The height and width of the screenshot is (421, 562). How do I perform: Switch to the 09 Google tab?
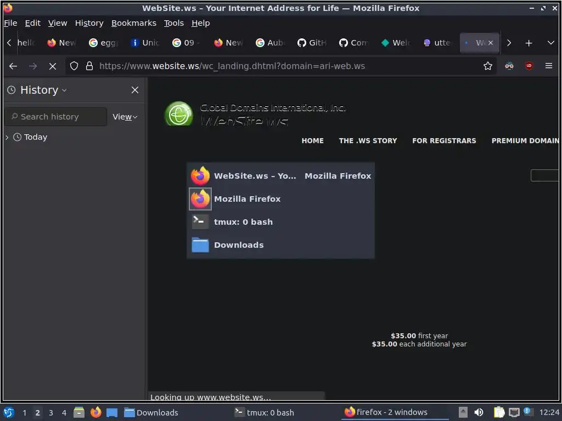(x=187, y=43)
